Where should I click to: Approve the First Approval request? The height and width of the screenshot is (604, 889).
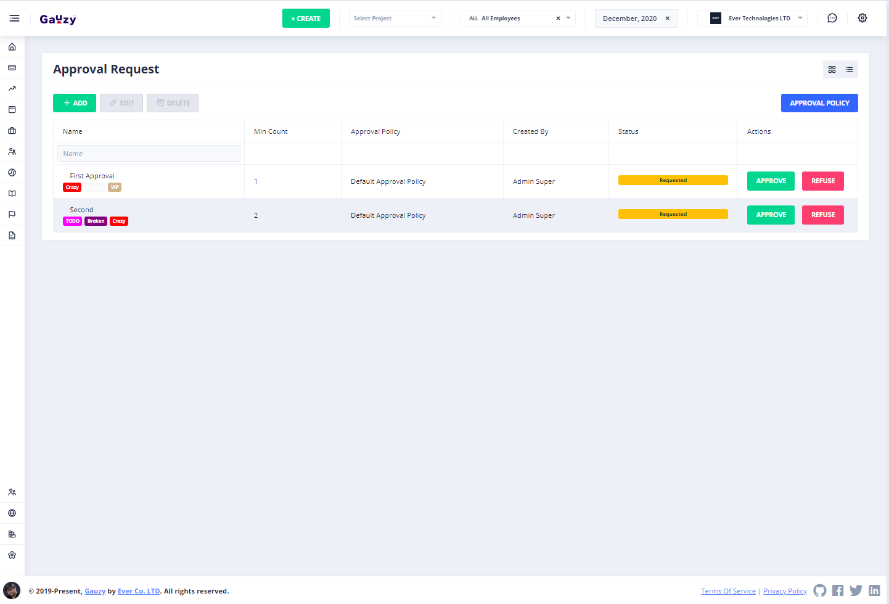pos(771,181)
